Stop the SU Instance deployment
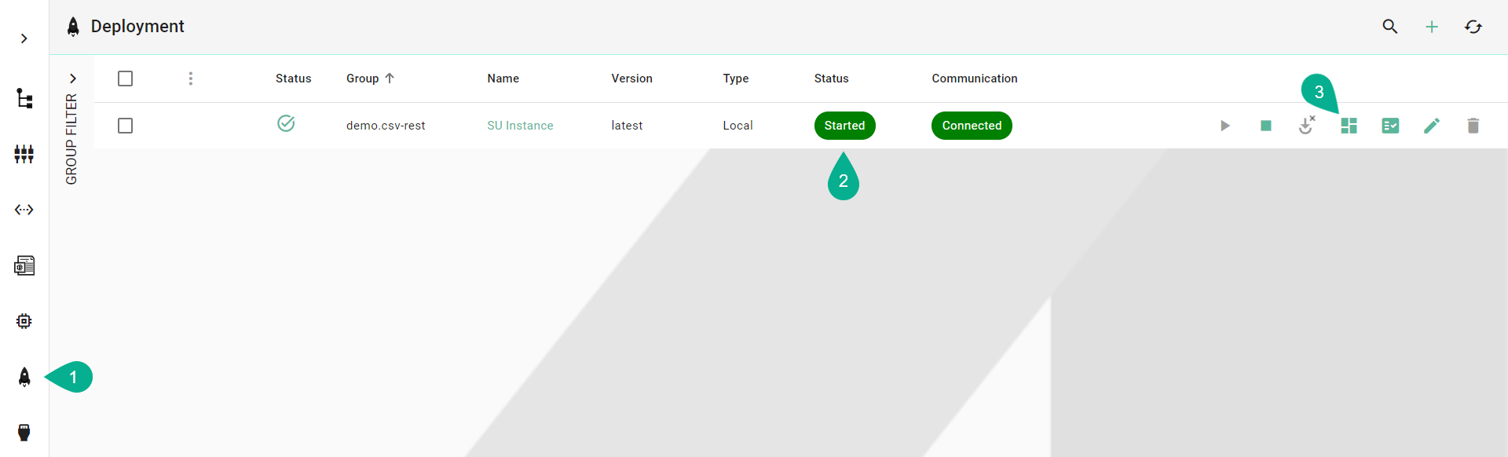This screenshot has height=457, width=1508. coord(1265,126)
